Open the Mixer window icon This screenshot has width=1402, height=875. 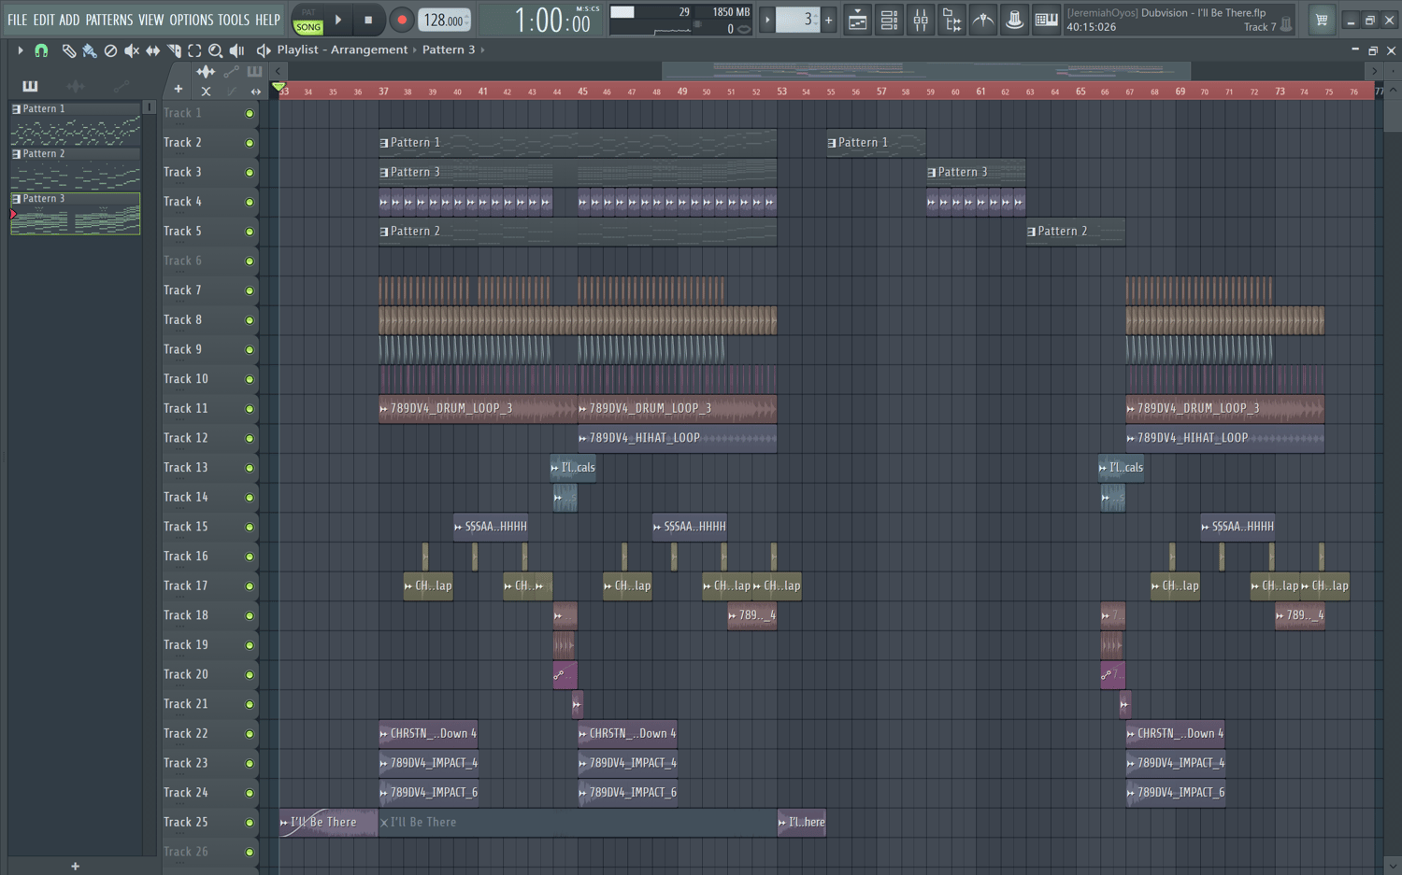tap(921, 20)
